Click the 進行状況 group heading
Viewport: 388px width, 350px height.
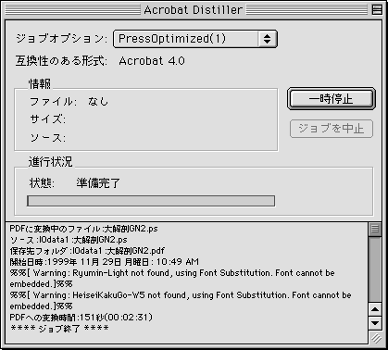[x=50, y=162]
